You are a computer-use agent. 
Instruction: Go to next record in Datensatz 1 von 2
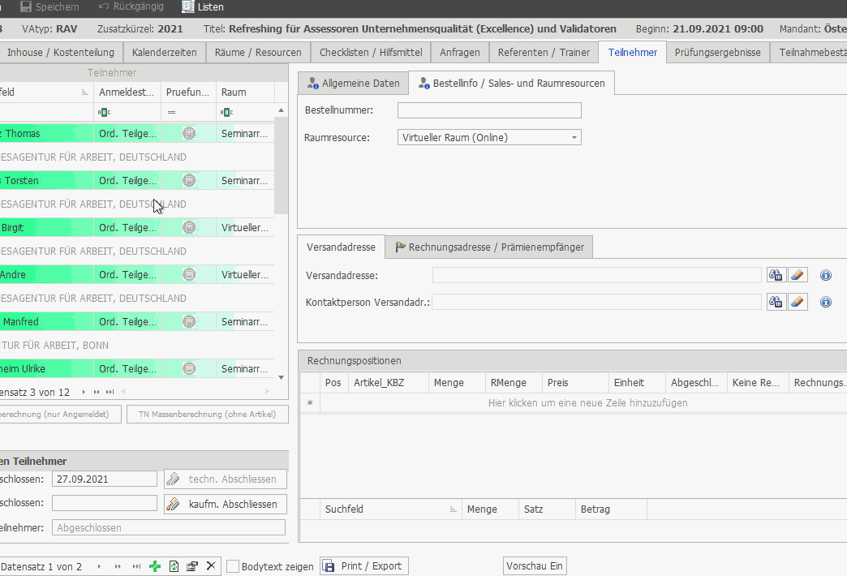pos(99,566)
